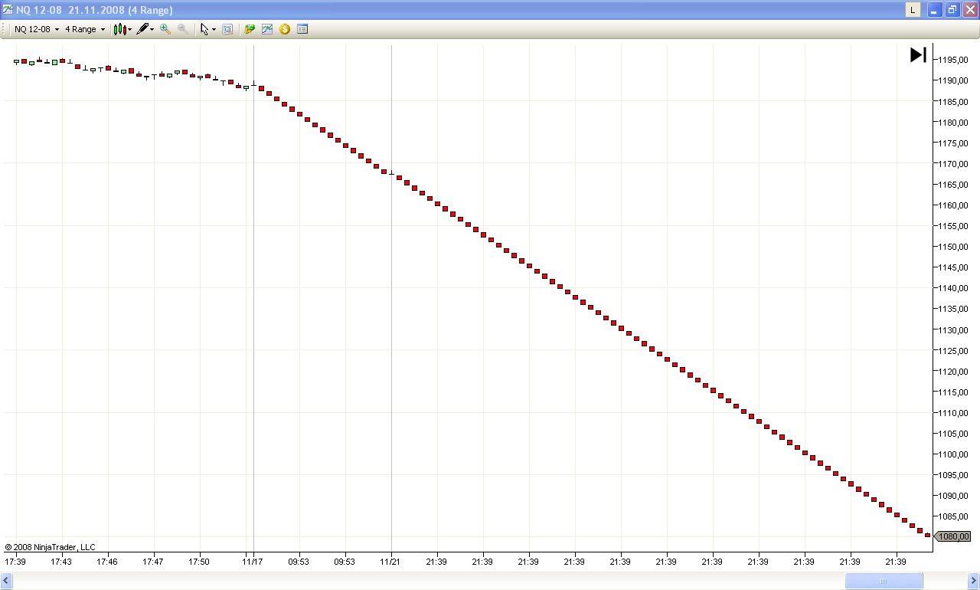Toggle the chart trader icon

pyautogui.click(x=250, y=29)
